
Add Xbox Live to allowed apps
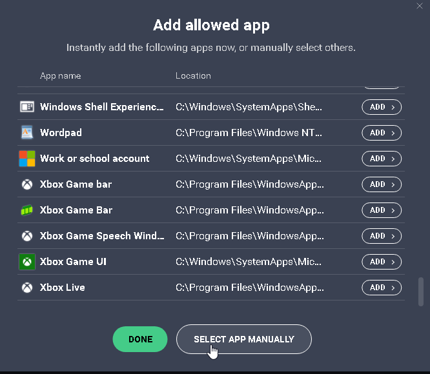click(382, 288)
